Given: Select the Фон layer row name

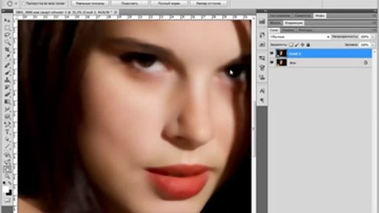Looking at the screenshot, I should (x=293, y=63).
